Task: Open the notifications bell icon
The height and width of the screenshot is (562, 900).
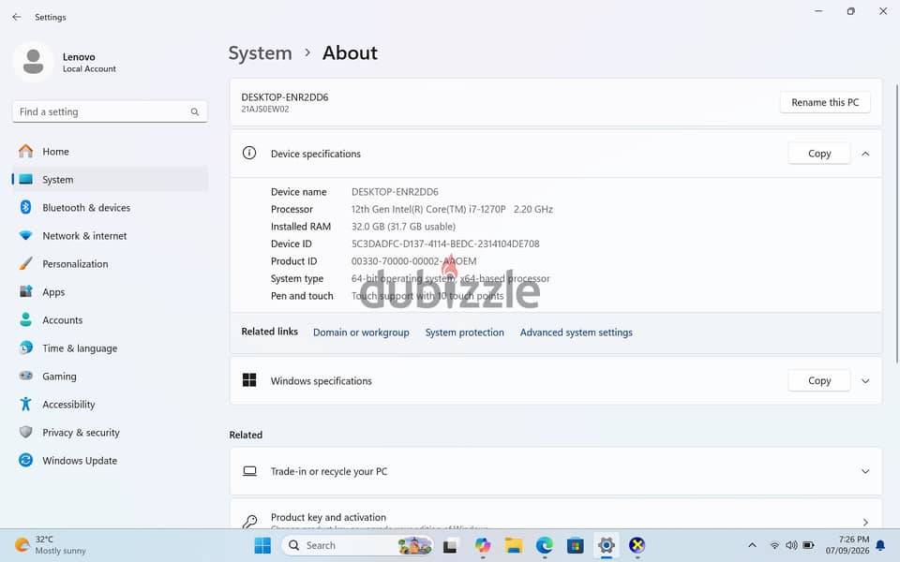Action: click(880, 545)
